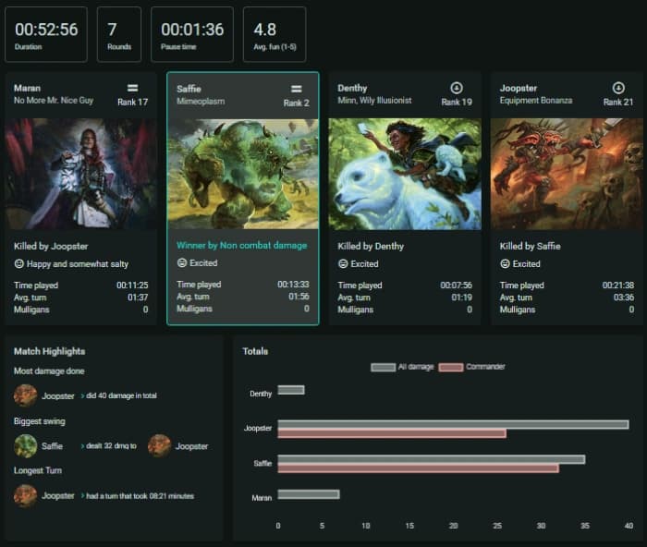Screen dimensions: 647x547
Task: Open Maran's commander artwork
Action: click(81, 174)
